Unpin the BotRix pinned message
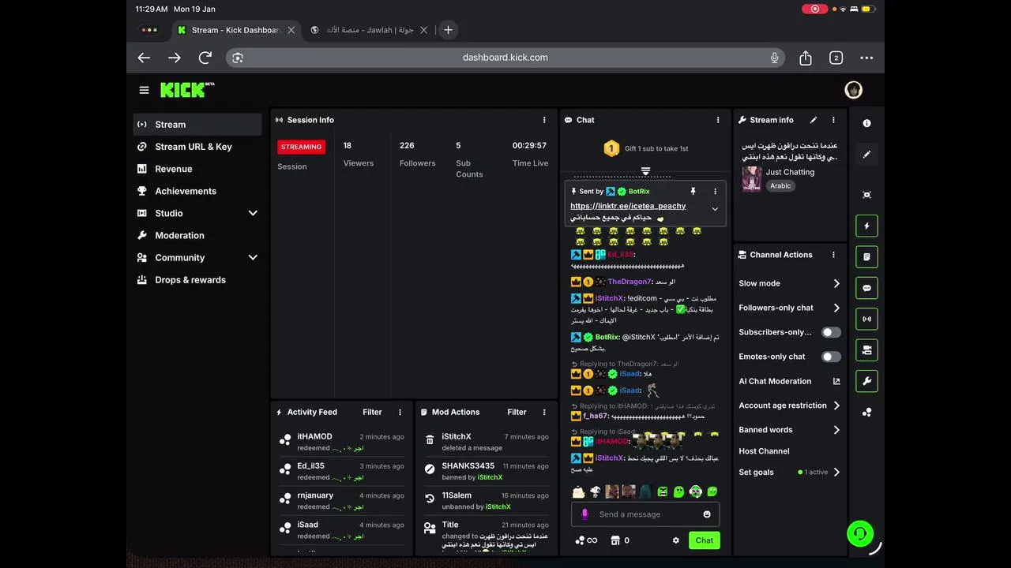This screenshot has height=568, width=1011. [693, 191]
